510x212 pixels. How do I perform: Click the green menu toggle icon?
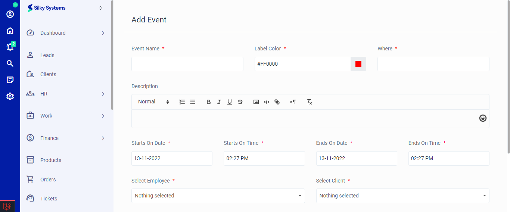15,5
